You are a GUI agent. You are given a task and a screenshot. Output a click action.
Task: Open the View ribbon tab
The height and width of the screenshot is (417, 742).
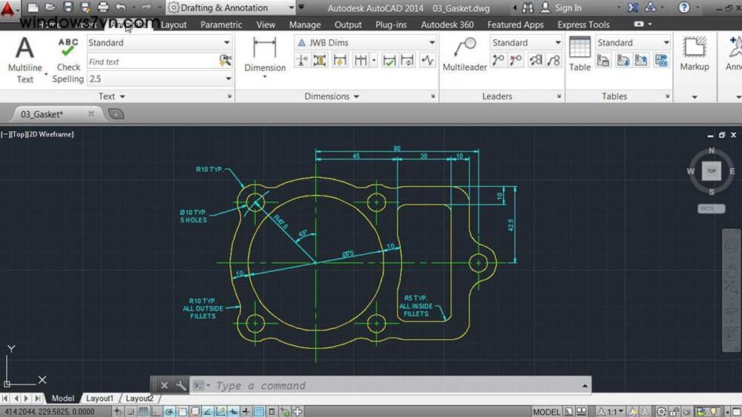point(266,24)
